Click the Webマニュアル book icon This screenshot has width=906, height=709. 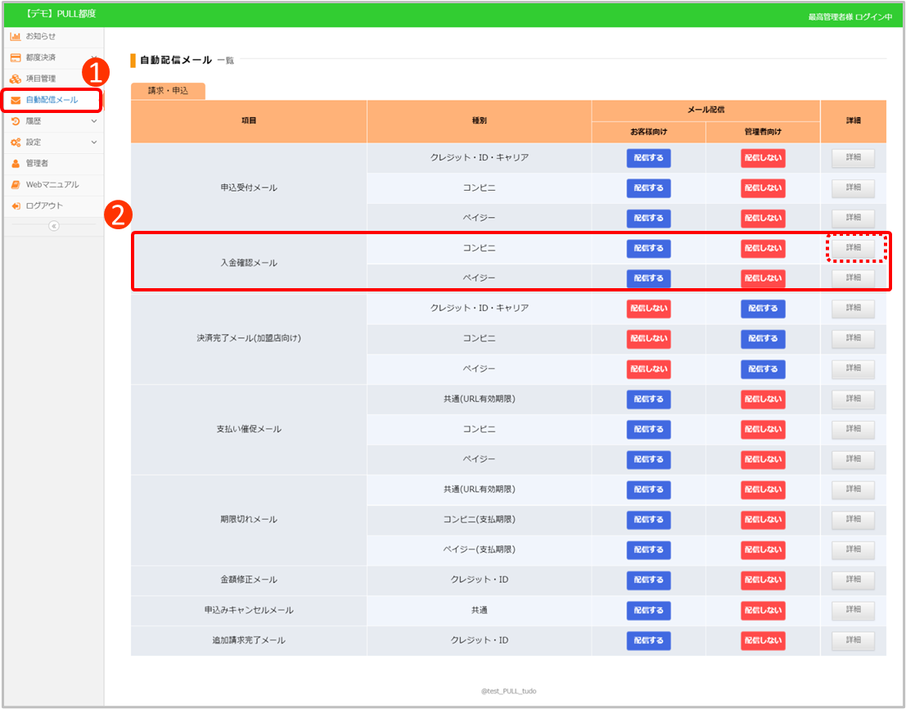(x=16, y=184)
